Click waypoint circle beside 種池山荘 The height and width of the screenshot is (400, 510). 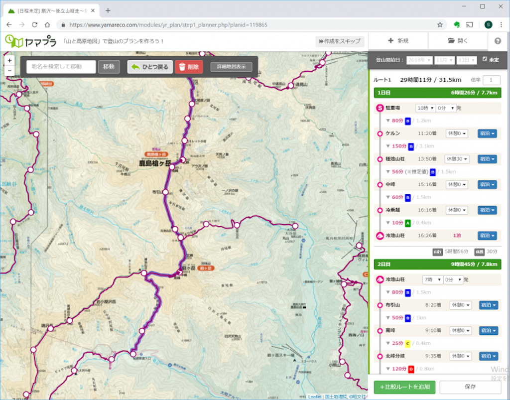[380, 159]
